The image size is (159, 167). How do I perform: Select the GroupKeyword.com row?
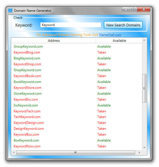point(77,46)
